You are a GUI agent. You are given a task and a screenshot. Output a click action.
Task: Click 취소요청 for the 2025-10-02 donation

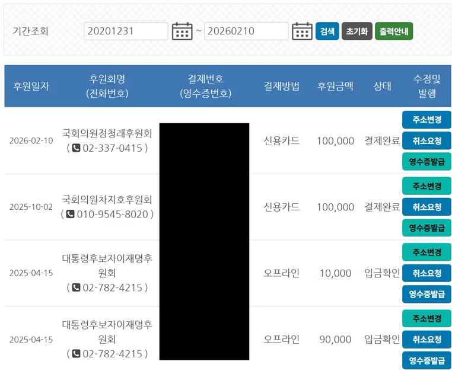pos(426,207)
